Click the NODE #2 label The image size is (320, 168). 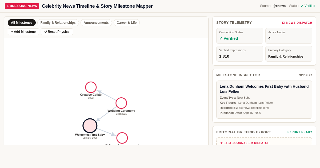[305, 75]
